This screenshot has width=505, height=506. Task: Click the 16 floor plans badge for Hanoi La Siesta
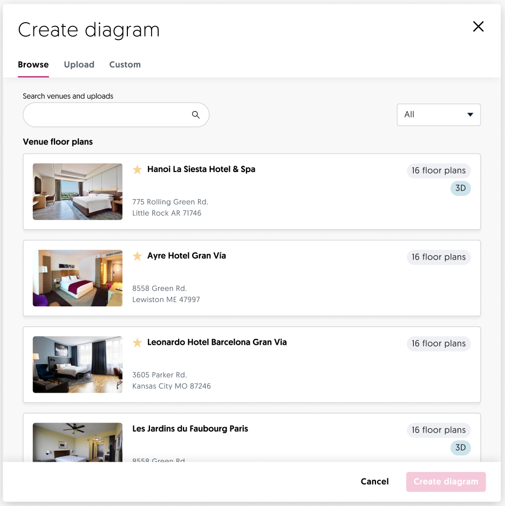[439, 170]
